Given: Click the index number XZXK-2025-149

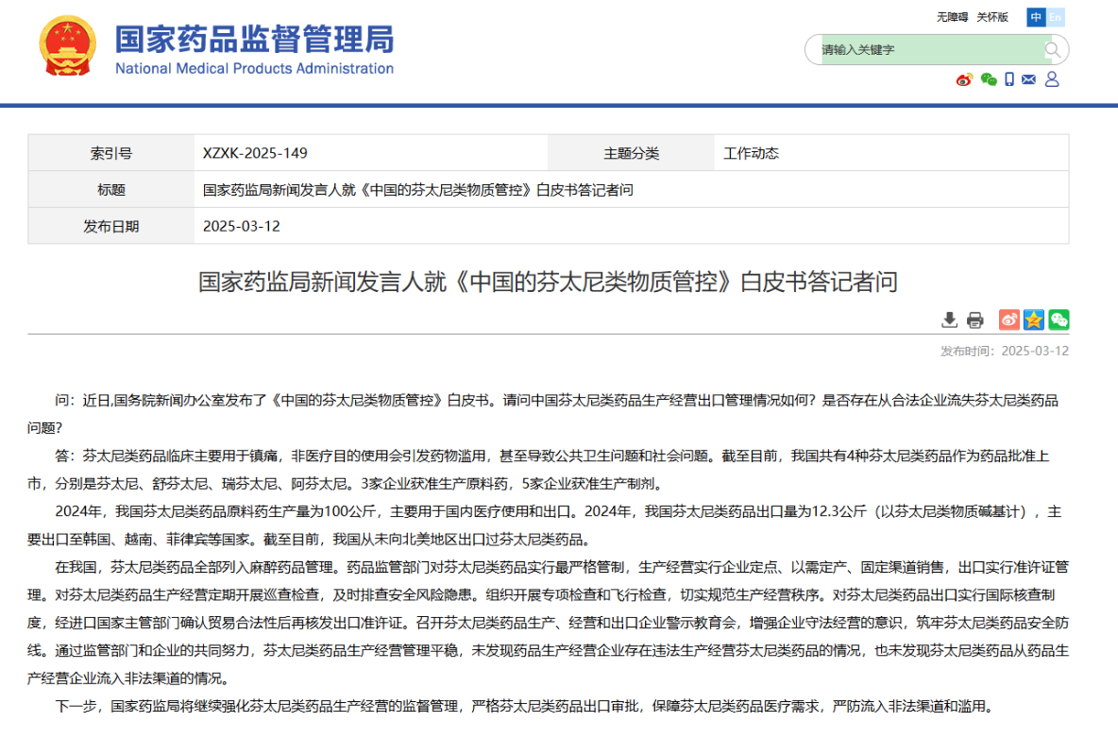Looking at the screenshot, I should coord(255,153).
